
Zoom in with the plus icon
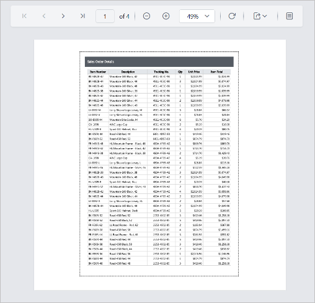(x=166, y=16)
